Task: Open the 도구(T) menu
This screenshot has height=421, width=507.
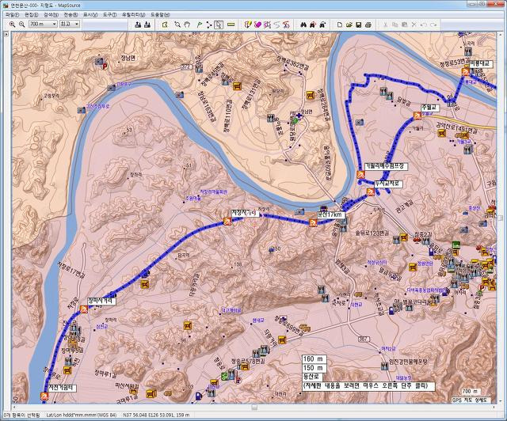Action: (x=109, y=15)
